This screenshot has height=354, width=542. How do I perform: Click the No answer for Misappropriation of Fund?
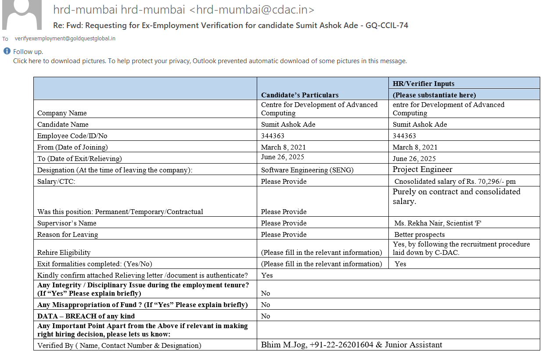[x=266, y=304]
